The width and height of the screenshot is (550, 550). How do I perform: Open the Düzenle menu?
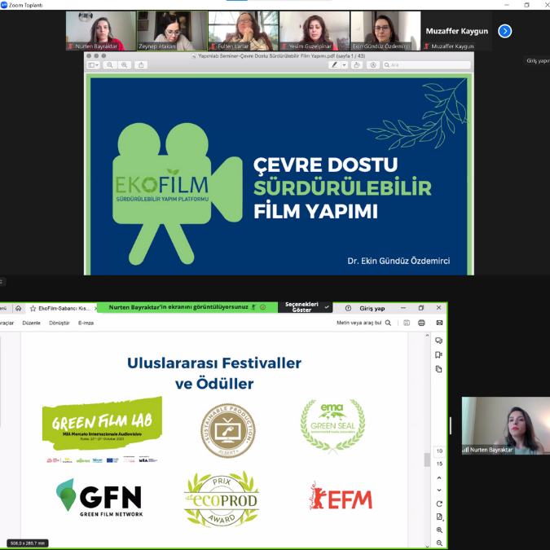coord(32,323)
